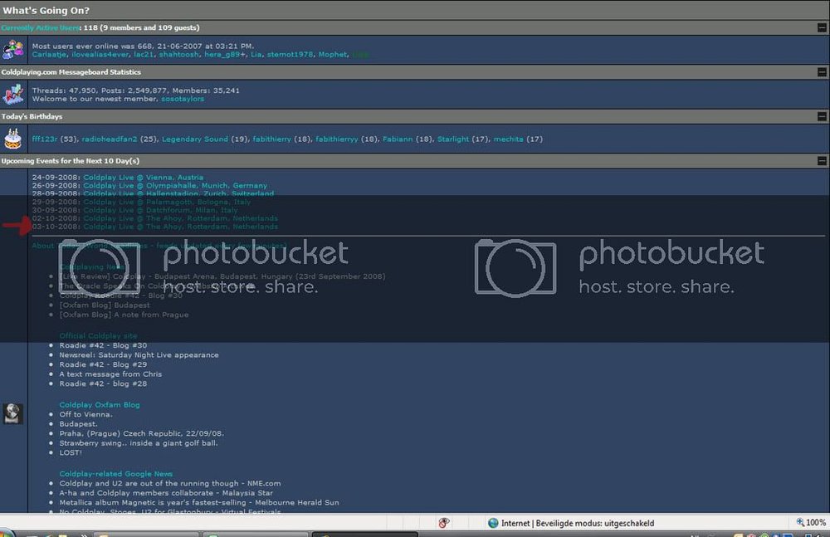Open 'Praha. (Prague) Czech Republic' post

[141, 433]
